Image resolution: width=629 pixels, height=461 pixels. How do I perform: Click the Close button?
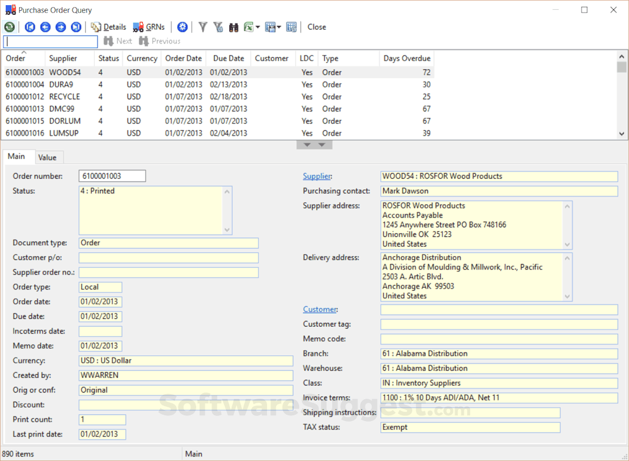(316, 26)
